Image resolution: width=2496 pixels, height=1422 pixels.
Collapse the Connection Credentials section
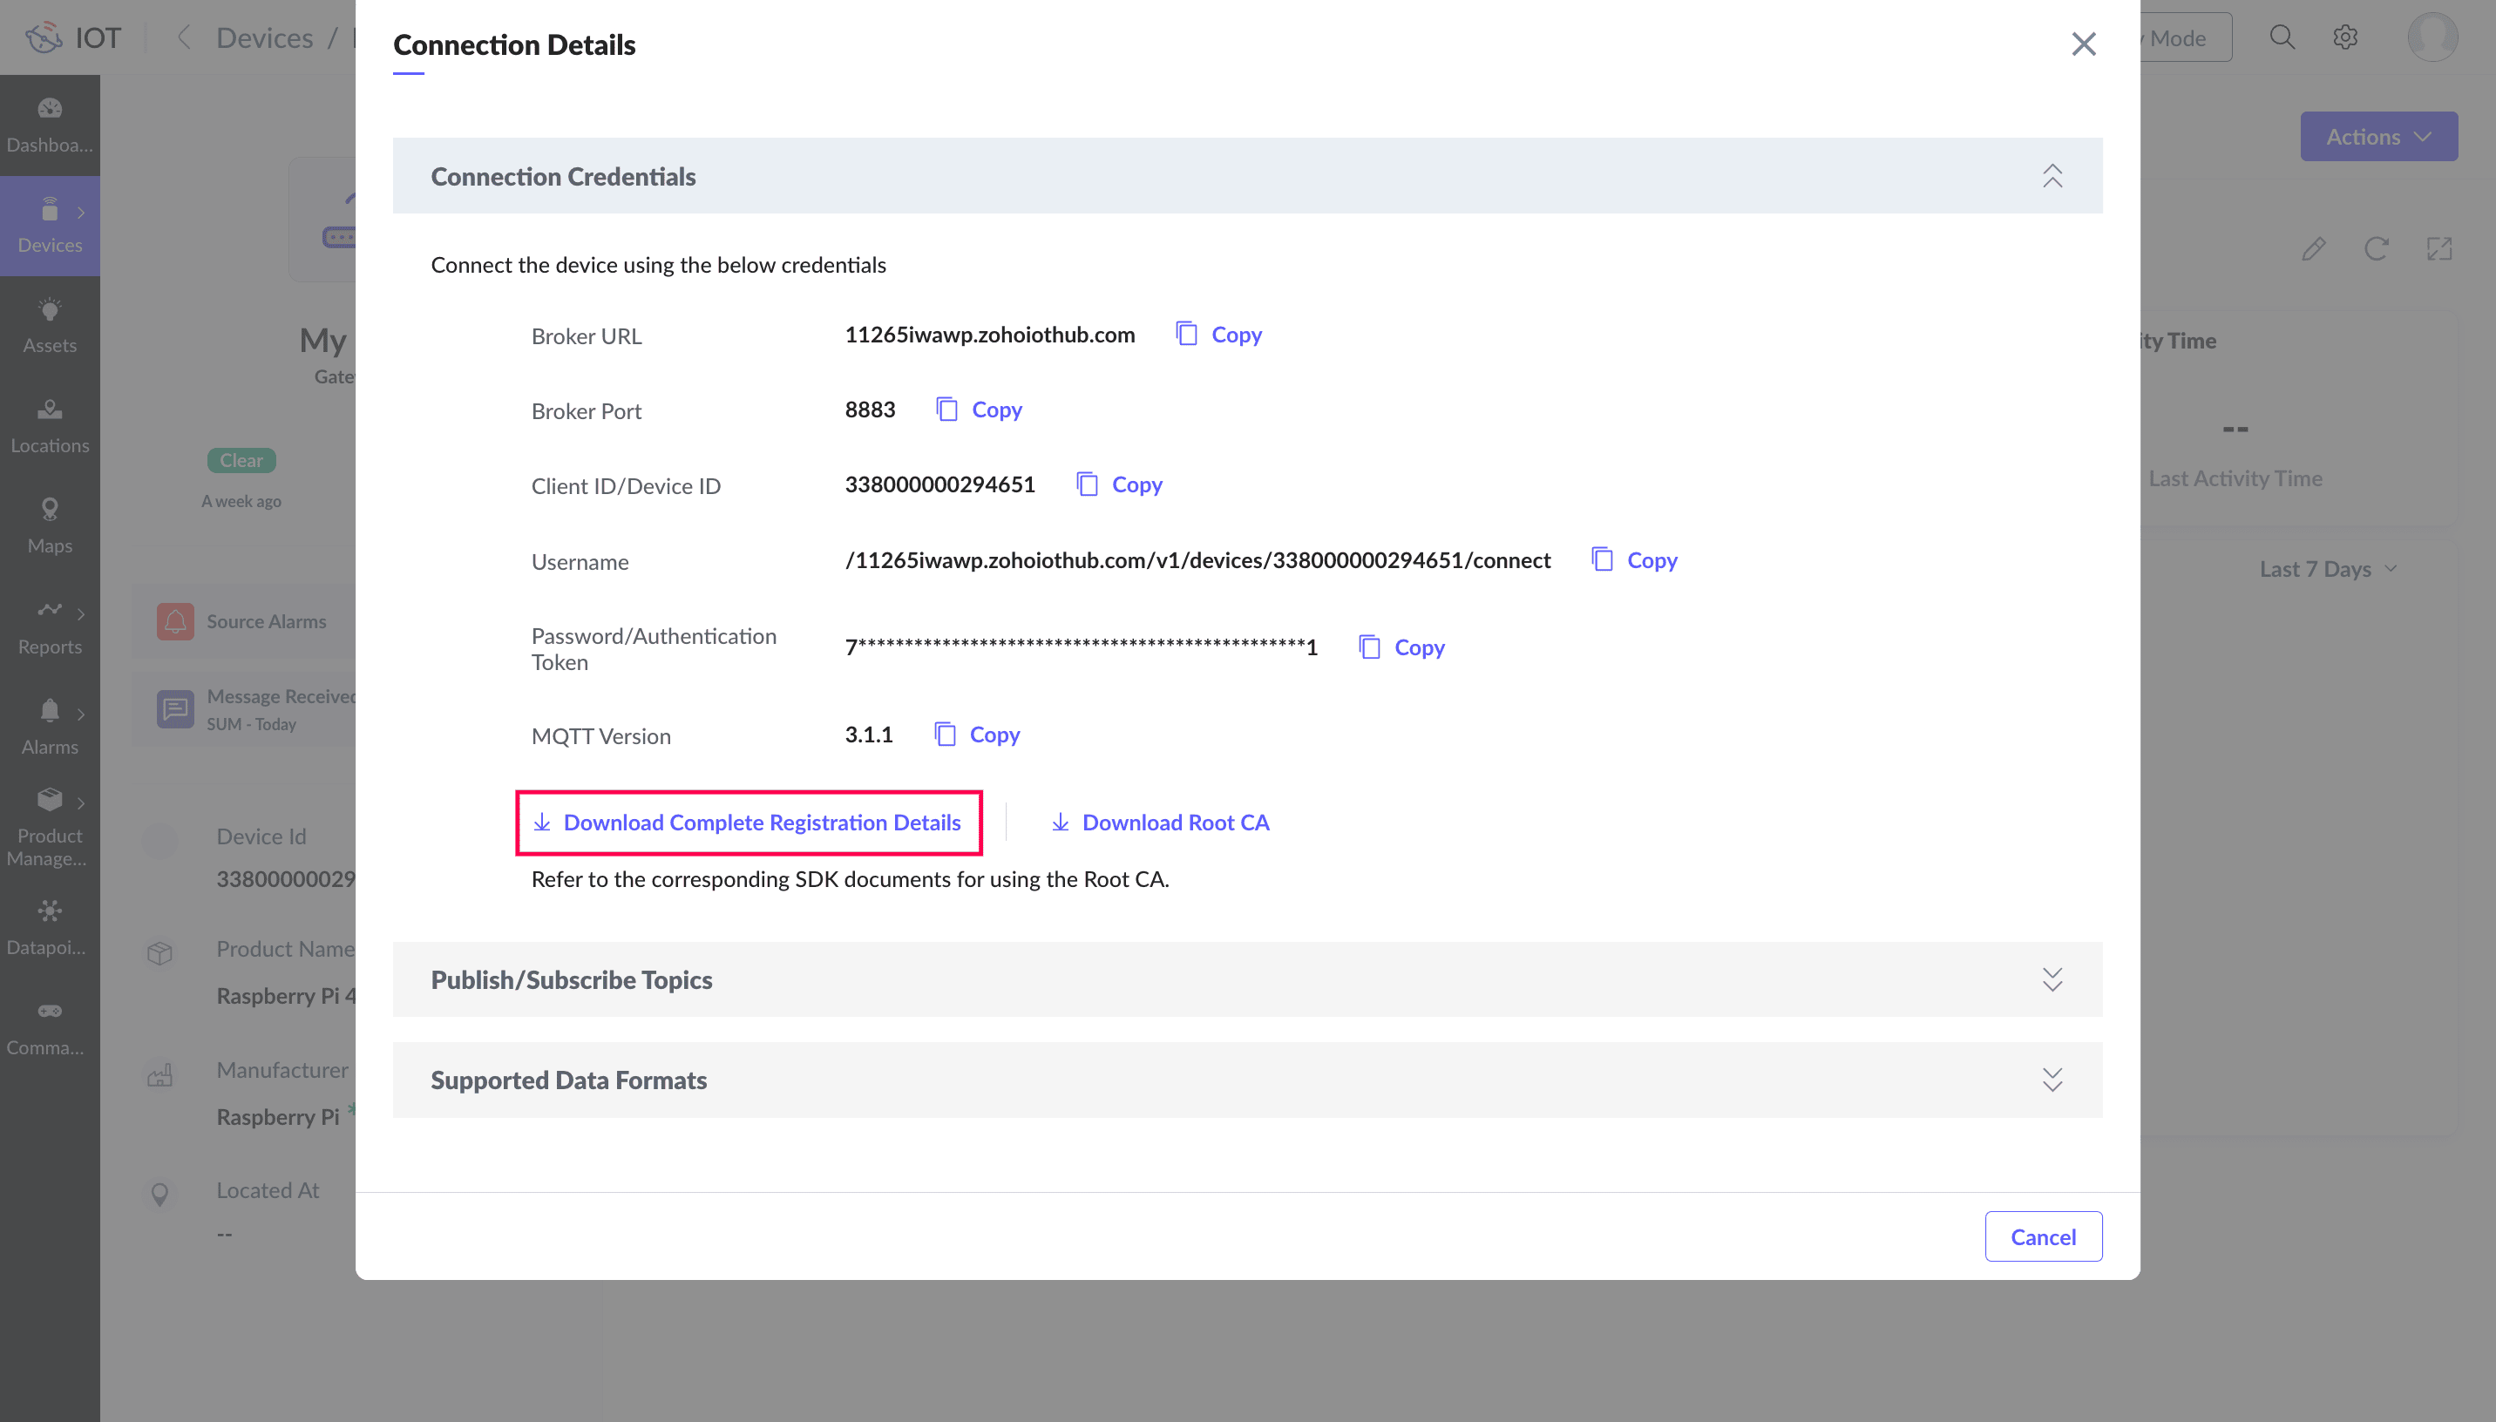point(2052,177)
